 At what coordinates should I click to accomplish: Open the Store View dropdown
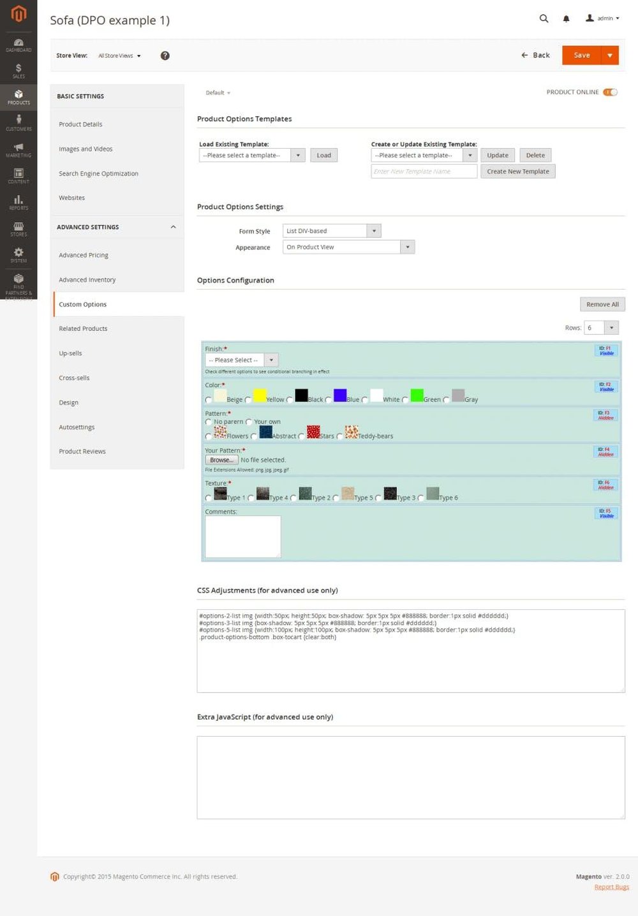click(119, 55)
